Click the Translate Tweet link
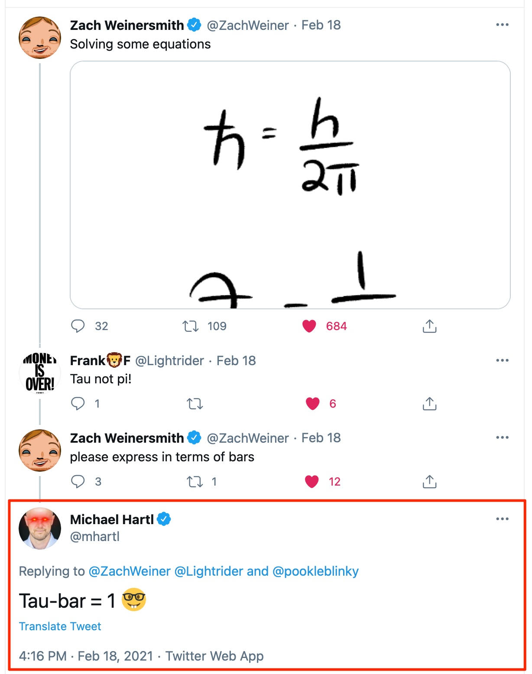Image resolution: width=532 pixels, height=674 pixels. 60,626
